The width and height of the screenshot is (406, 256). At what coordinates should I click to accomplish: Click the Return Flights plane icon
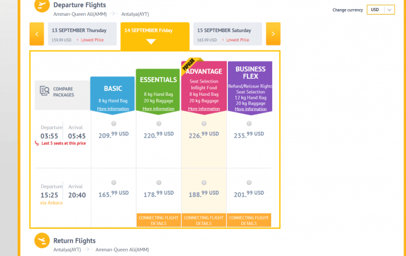click(x=41, y=241)
